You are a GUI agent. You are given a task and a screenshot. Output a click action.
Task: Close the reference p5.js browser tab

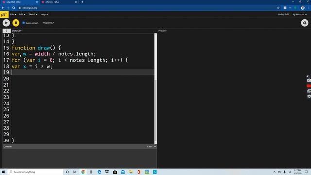pyautogui.click(x=76, y=2)
